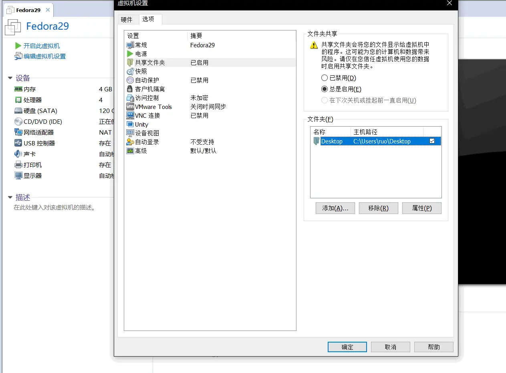Screen dimensions: 506x373
Task: Click the NAT network adapter value
Action: click(105, 132)
